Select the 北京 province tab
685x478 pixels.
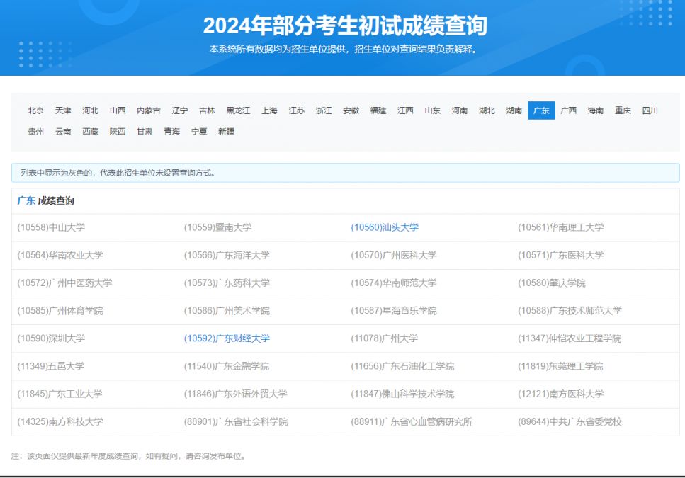[x=36, y=110]
